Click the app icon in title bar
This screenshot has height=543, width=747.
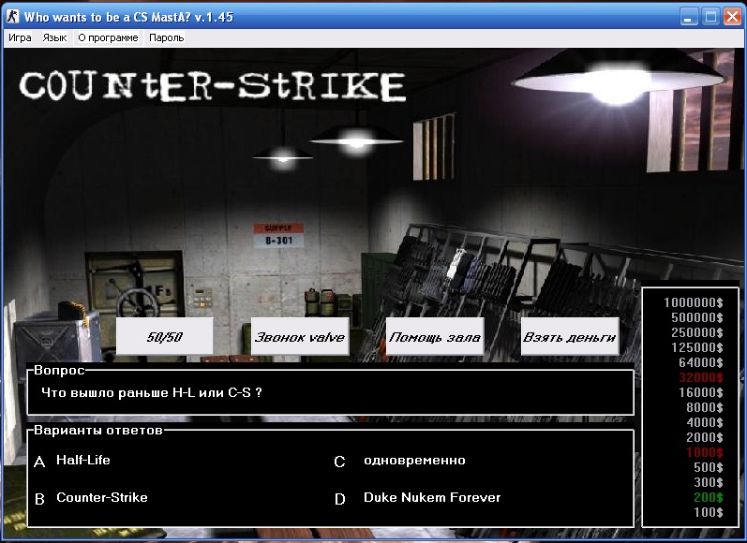tap(13, 17)
